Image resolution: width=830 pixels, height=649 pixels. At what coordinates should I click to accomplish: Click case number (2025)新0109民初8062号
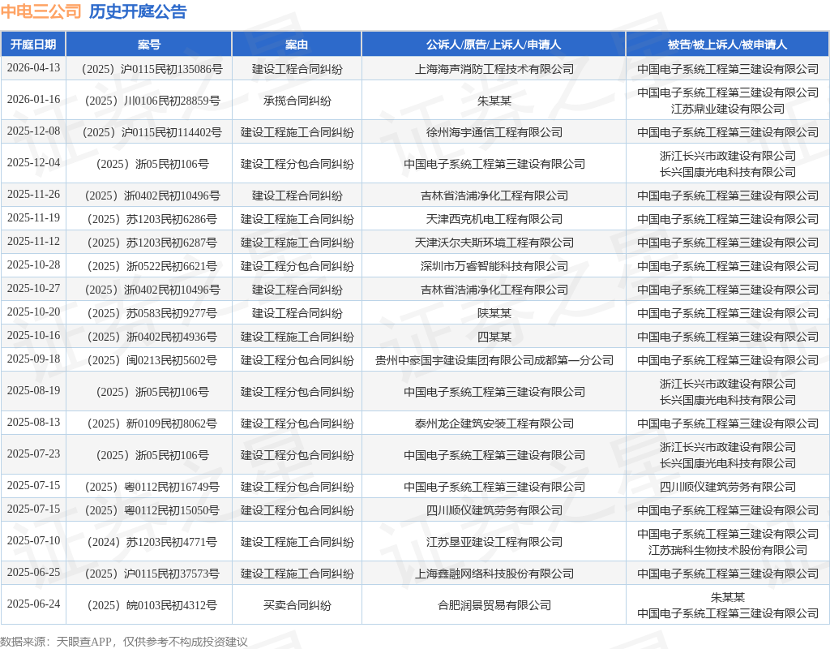(x=149, y=423)
